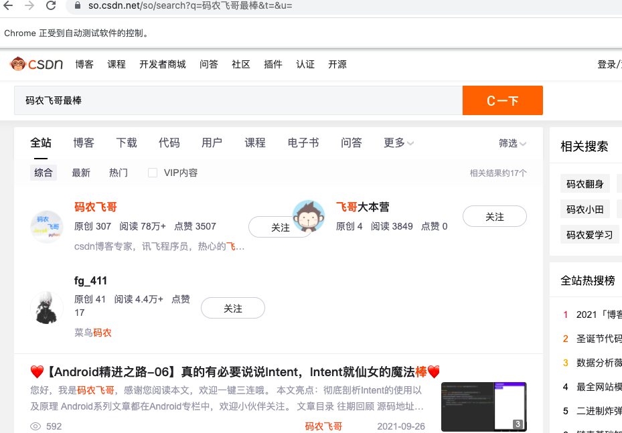Viewport: 622px width, 433px height.
Task: Click 飞哥大本营's monkey avatar
Action: click(309, 216)
